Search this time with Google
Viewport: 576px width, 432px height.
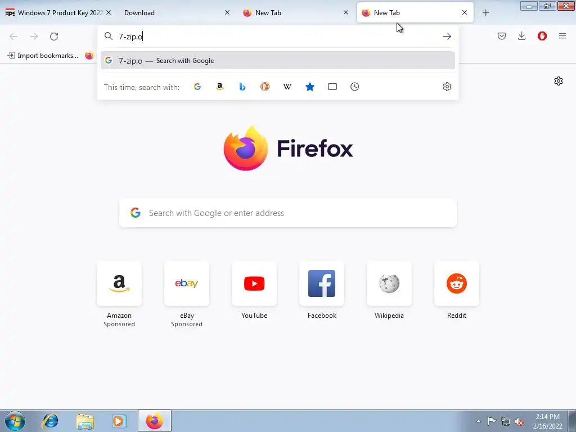[x=197, y=87]
